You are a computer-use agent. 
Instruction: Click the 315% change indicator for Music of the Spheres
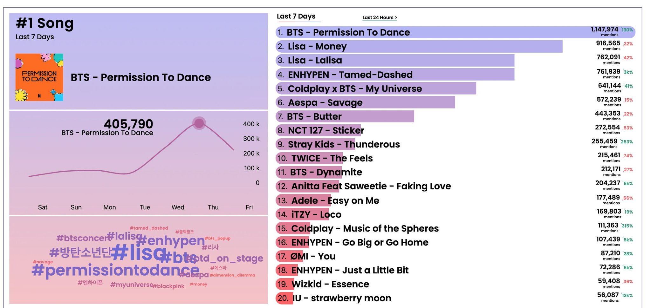[x=627, y=226]
